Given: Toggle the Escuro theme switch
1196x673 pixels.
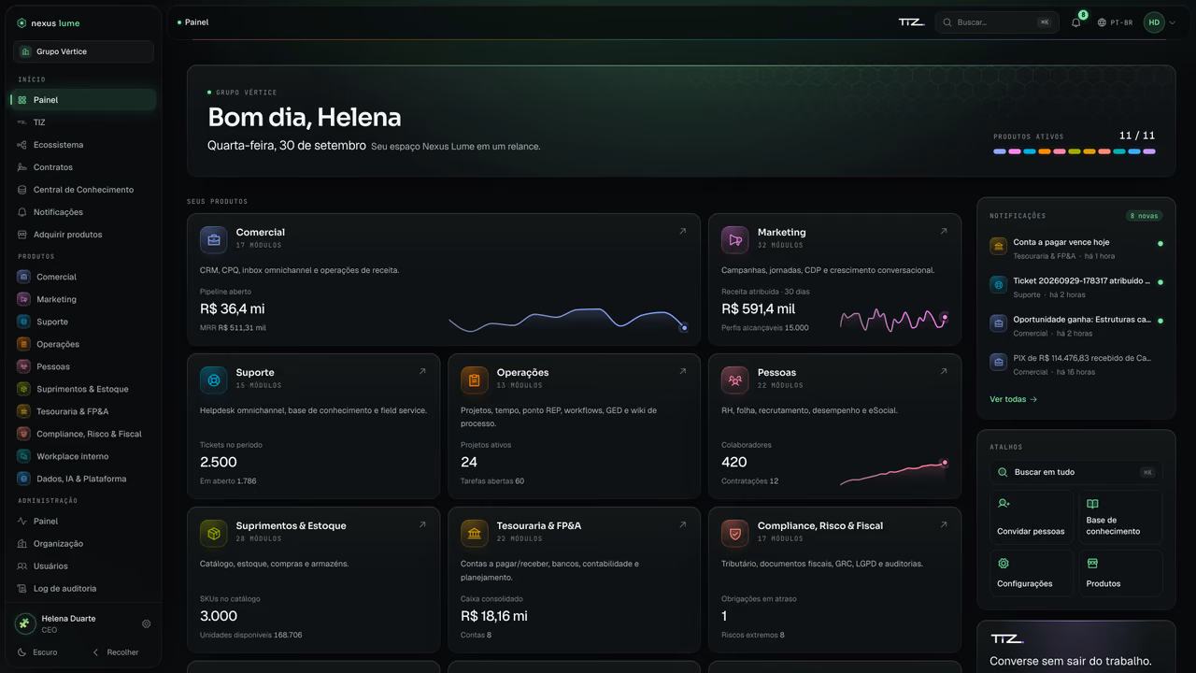Looking at the screenshot, I should [38, 652].
